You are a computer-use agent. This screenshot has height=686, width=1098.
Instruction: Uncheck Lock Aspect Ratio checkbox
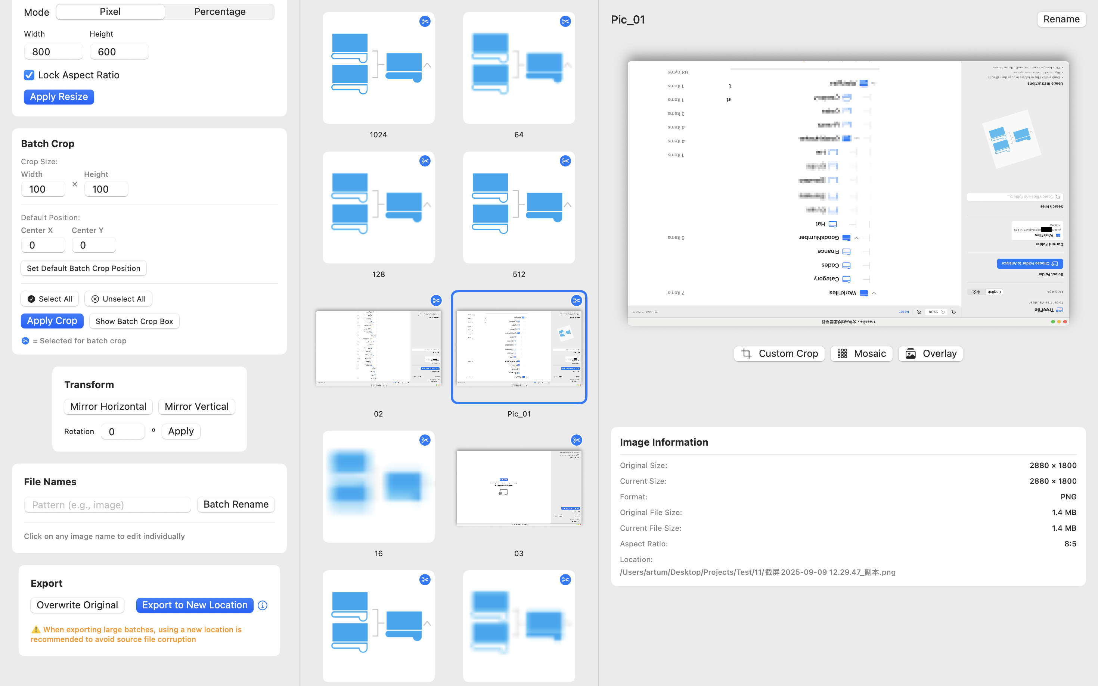(x=29, y=75)
